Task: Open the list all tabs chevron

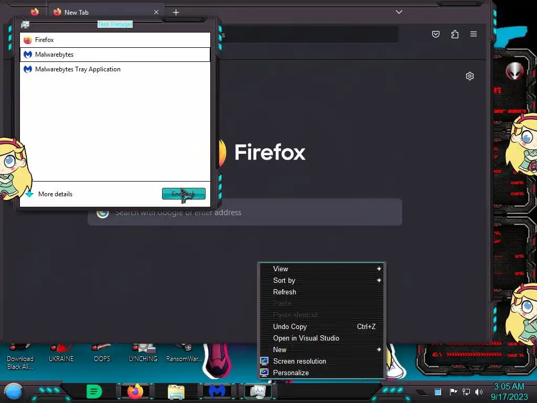Action: point(399,12)
